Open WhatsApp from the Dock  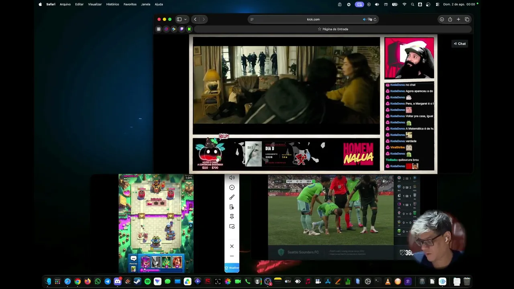(x=98, y=281)
